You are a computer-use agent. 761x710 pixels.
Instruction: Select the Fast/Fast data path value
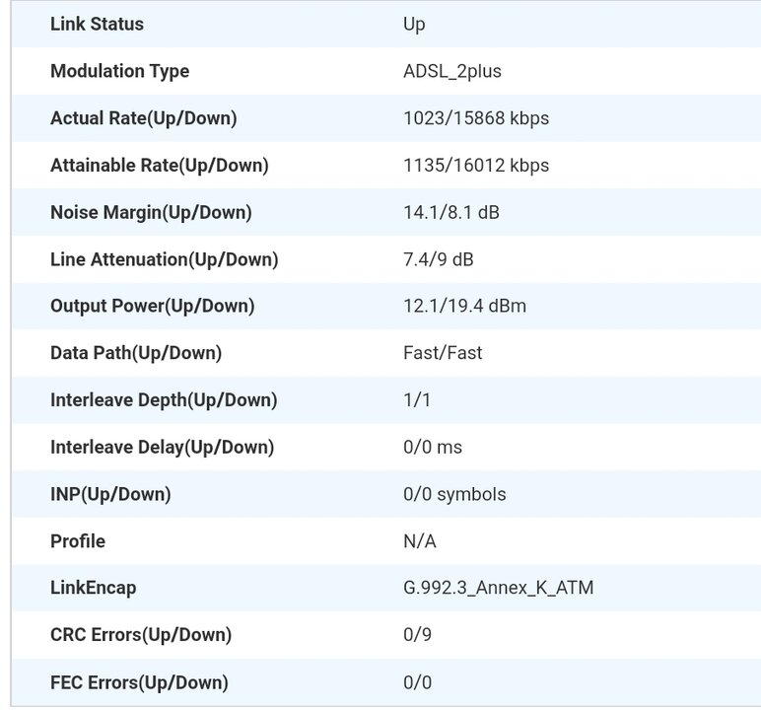tap(443, 353)
